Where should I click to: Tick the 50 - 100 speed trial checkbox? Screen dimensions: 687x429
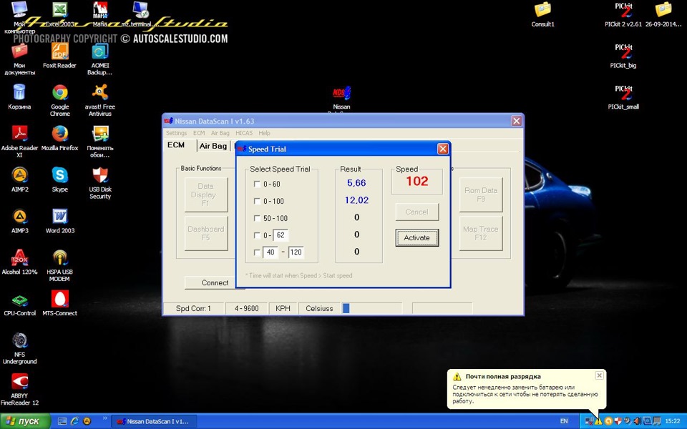tap(257, 218)
